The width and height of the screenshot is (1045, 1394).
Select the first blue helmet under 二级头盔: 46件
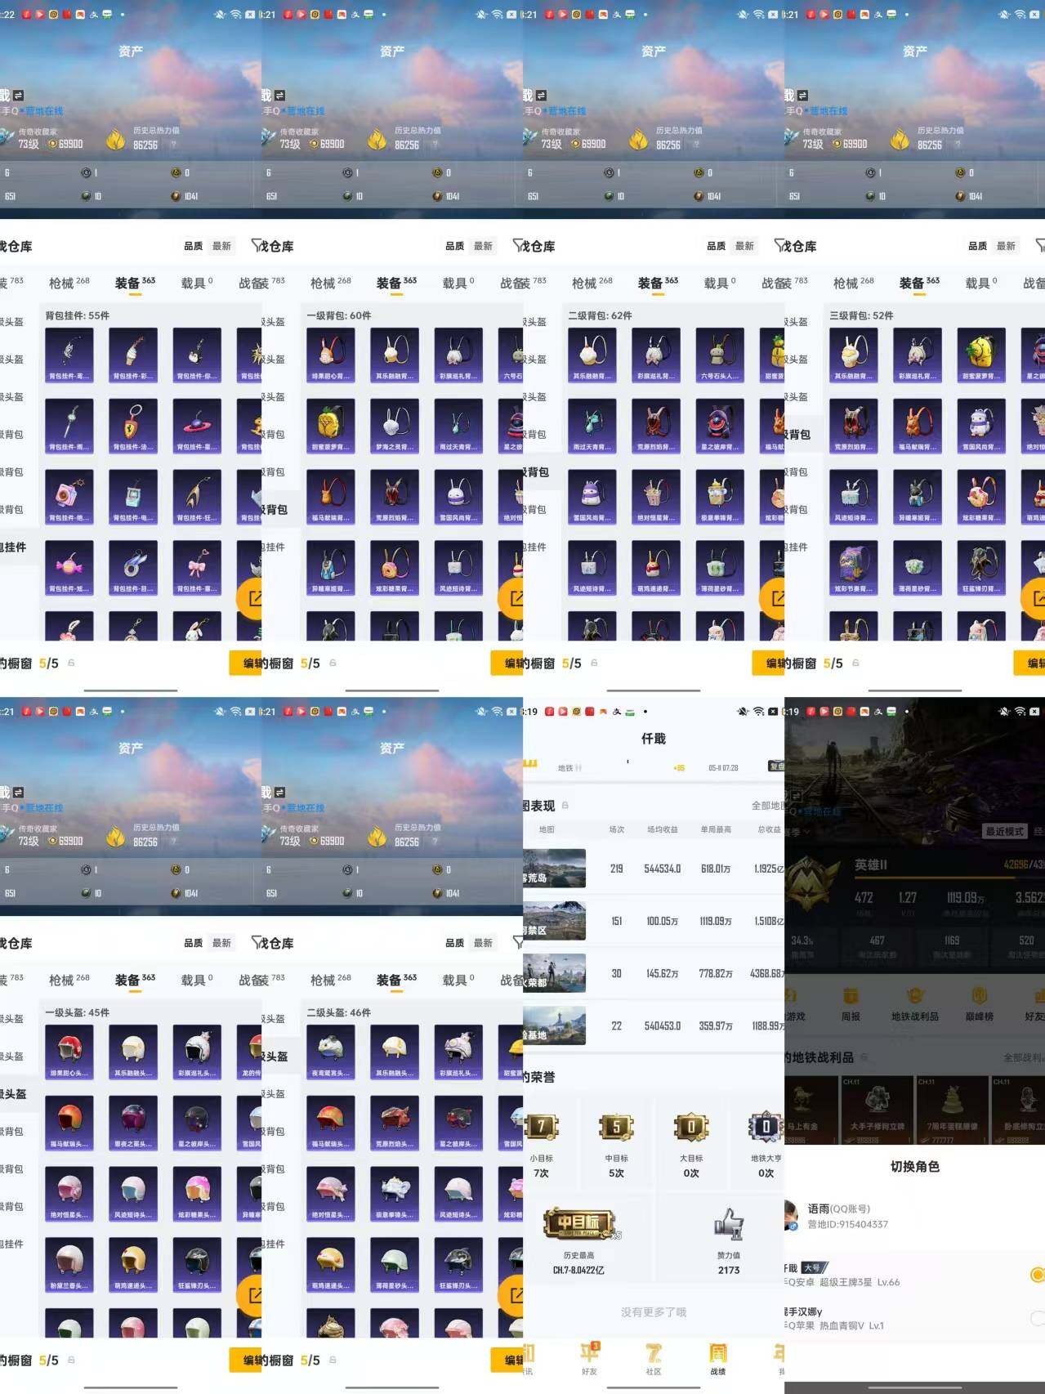click(330, 1052)
